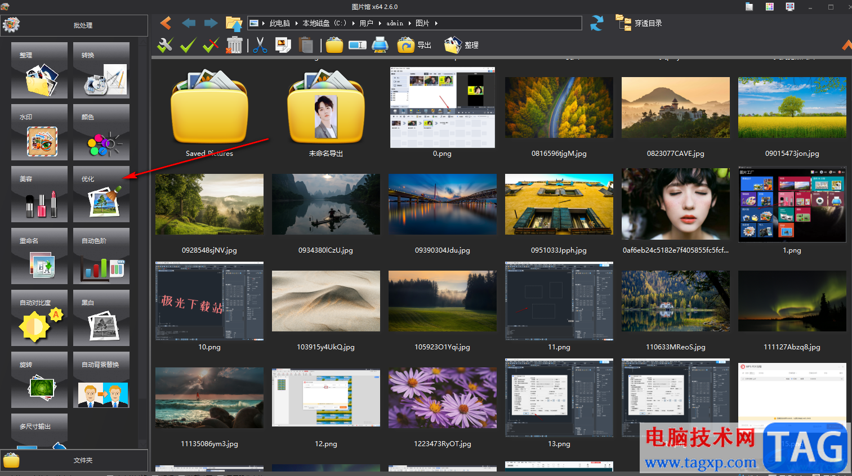Image resolution: width=852 pixels, height=476 pixels.
Task: Select the 0af6eb24c... portrait thumbnail
Action: (676, 204)
